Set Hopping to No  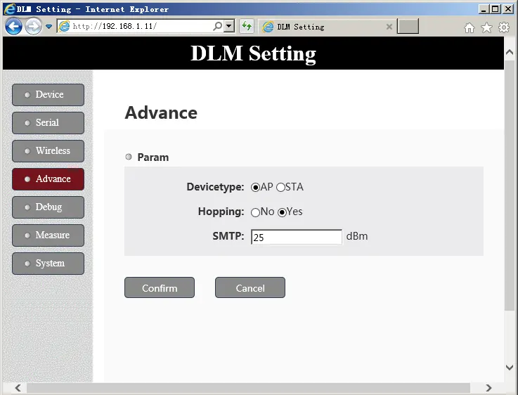pos(255,212)
